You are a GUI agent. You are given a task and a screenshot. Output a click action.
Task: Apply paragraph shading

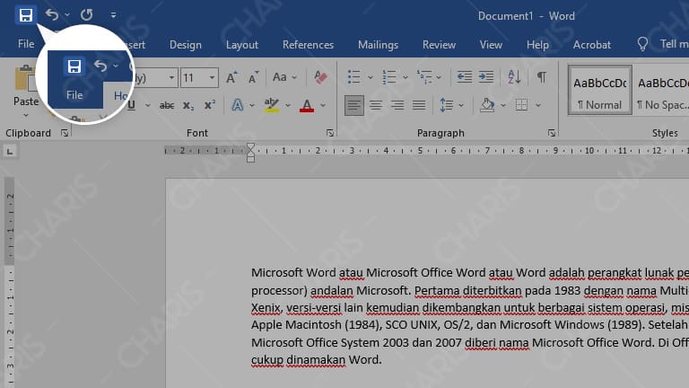click(x=487, y=105)
